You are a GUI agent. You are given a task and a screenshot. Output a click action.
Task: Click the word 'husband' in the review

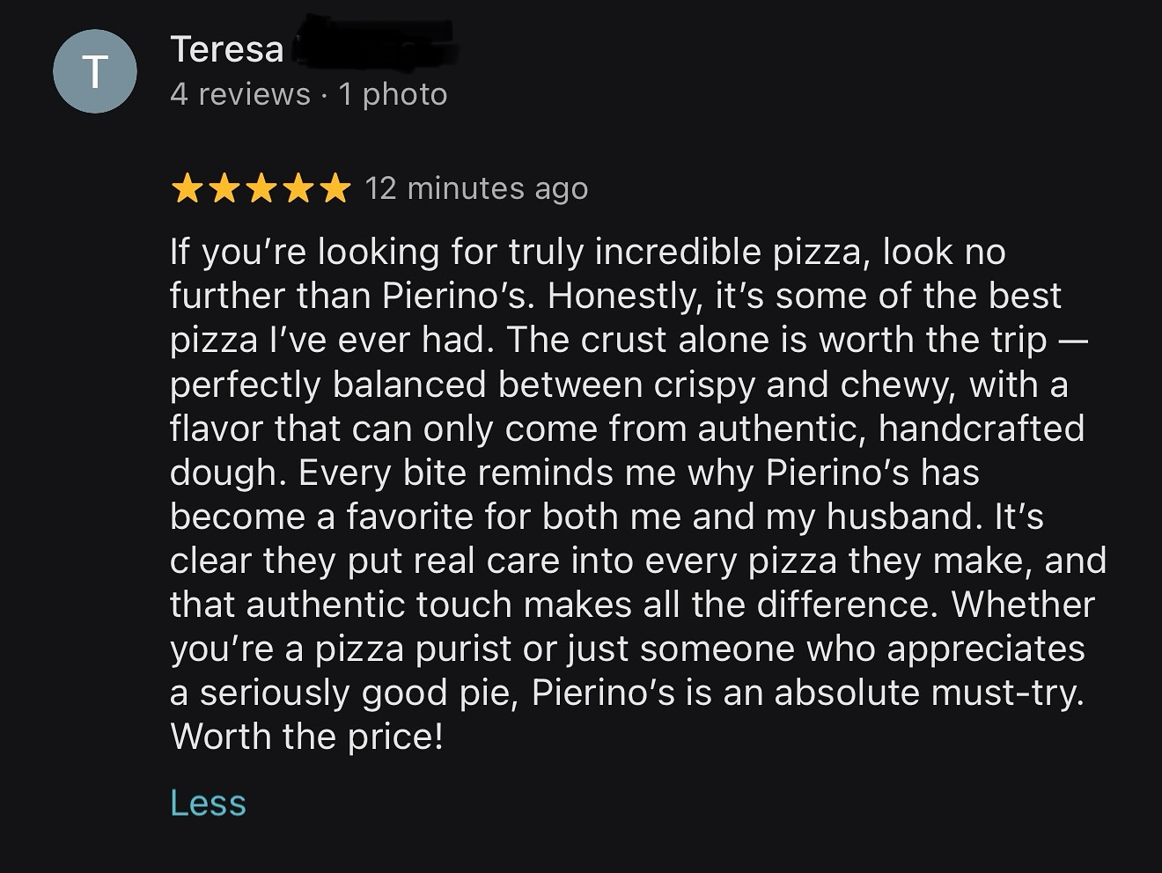click(x=901, y=517)
